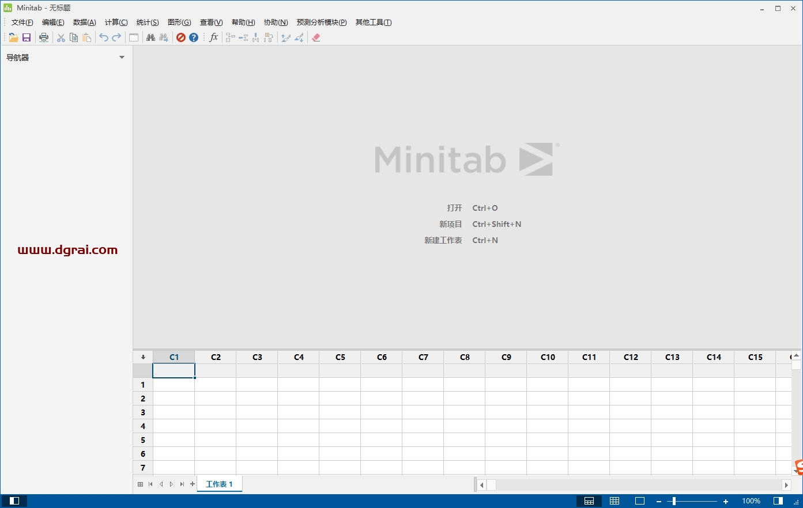Viewport: 803px width, 508px height.
Task: Click the Insert Column toolbar icon
Action: point(256,37)
